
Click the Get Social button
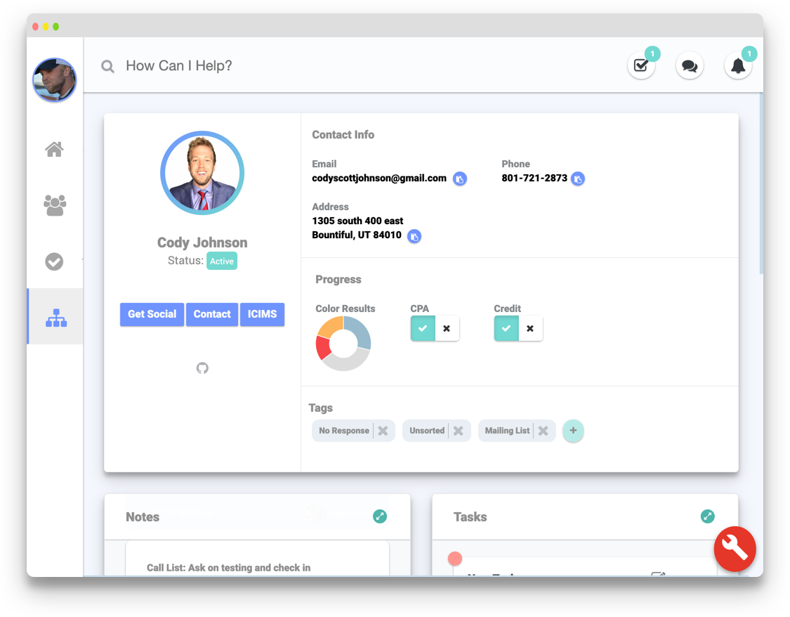(152, 314)
